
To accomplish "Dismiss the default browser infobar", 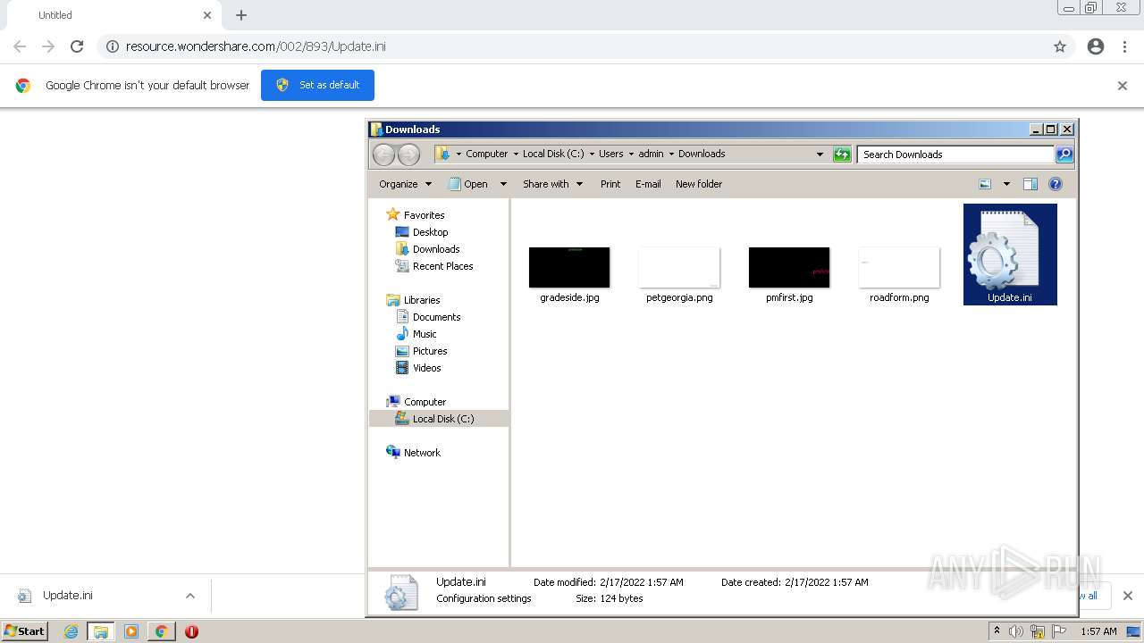I will 1123,86.
